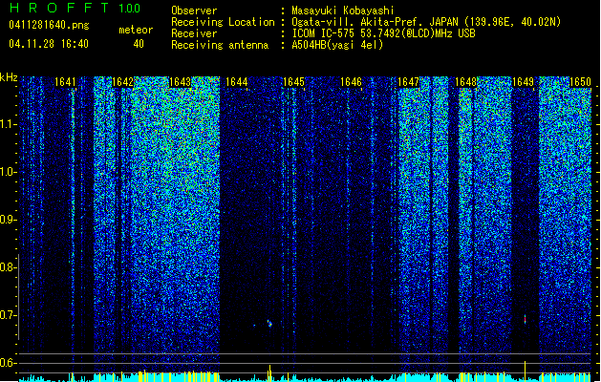Click the Receiver label
Image resolution: width=601 pixels, height=382 pixels.
click(194, 33)
